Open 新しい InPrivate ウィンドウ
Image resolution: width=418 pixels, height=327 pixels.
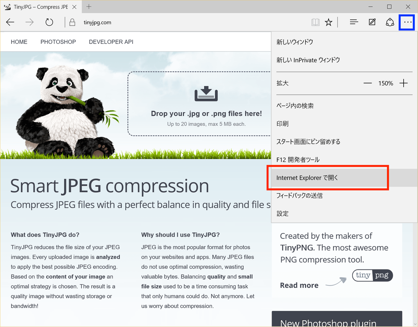[344, 60]
